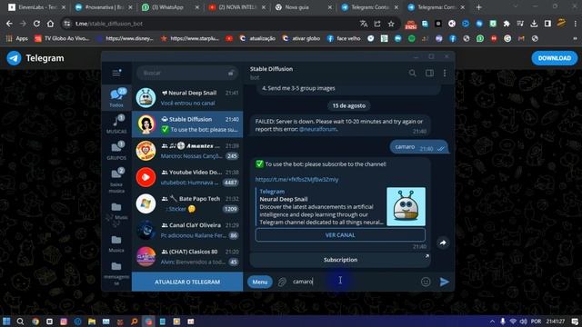Click the forward share arrow beside message
Image resolution: width=582 pixels, height=327 pixels.
pos(443,243)
